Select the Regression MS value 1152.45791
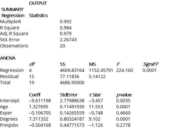The height and width of the screenshot is (128, 170). pyautogui.click(x=101, y=70)
